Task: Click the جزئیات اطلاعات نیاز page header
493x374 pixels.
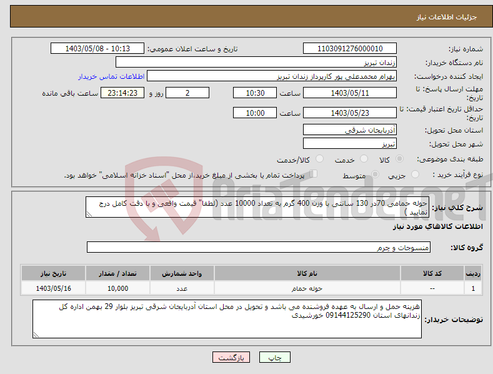Action: pos(447,17)
